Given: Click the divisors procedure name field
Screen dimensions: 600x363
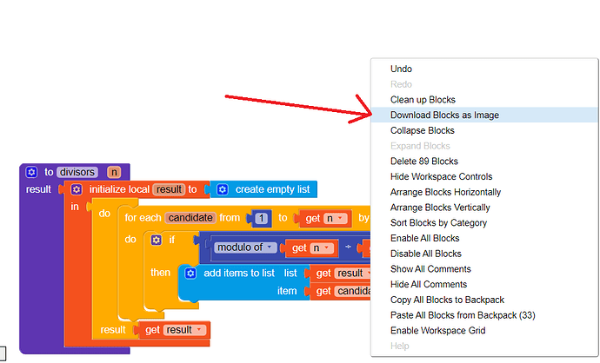Looking at the screenshot, I should click(x=77, y=172).
